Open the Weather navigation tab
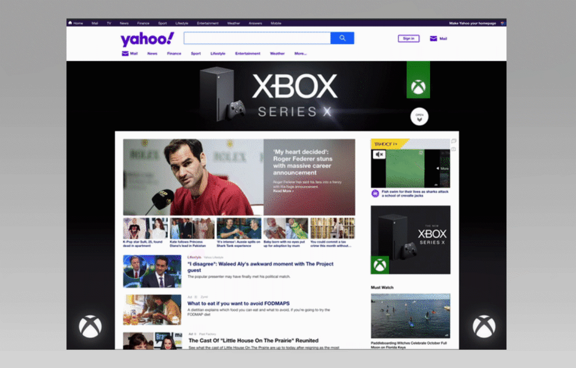 coord(277,53)
